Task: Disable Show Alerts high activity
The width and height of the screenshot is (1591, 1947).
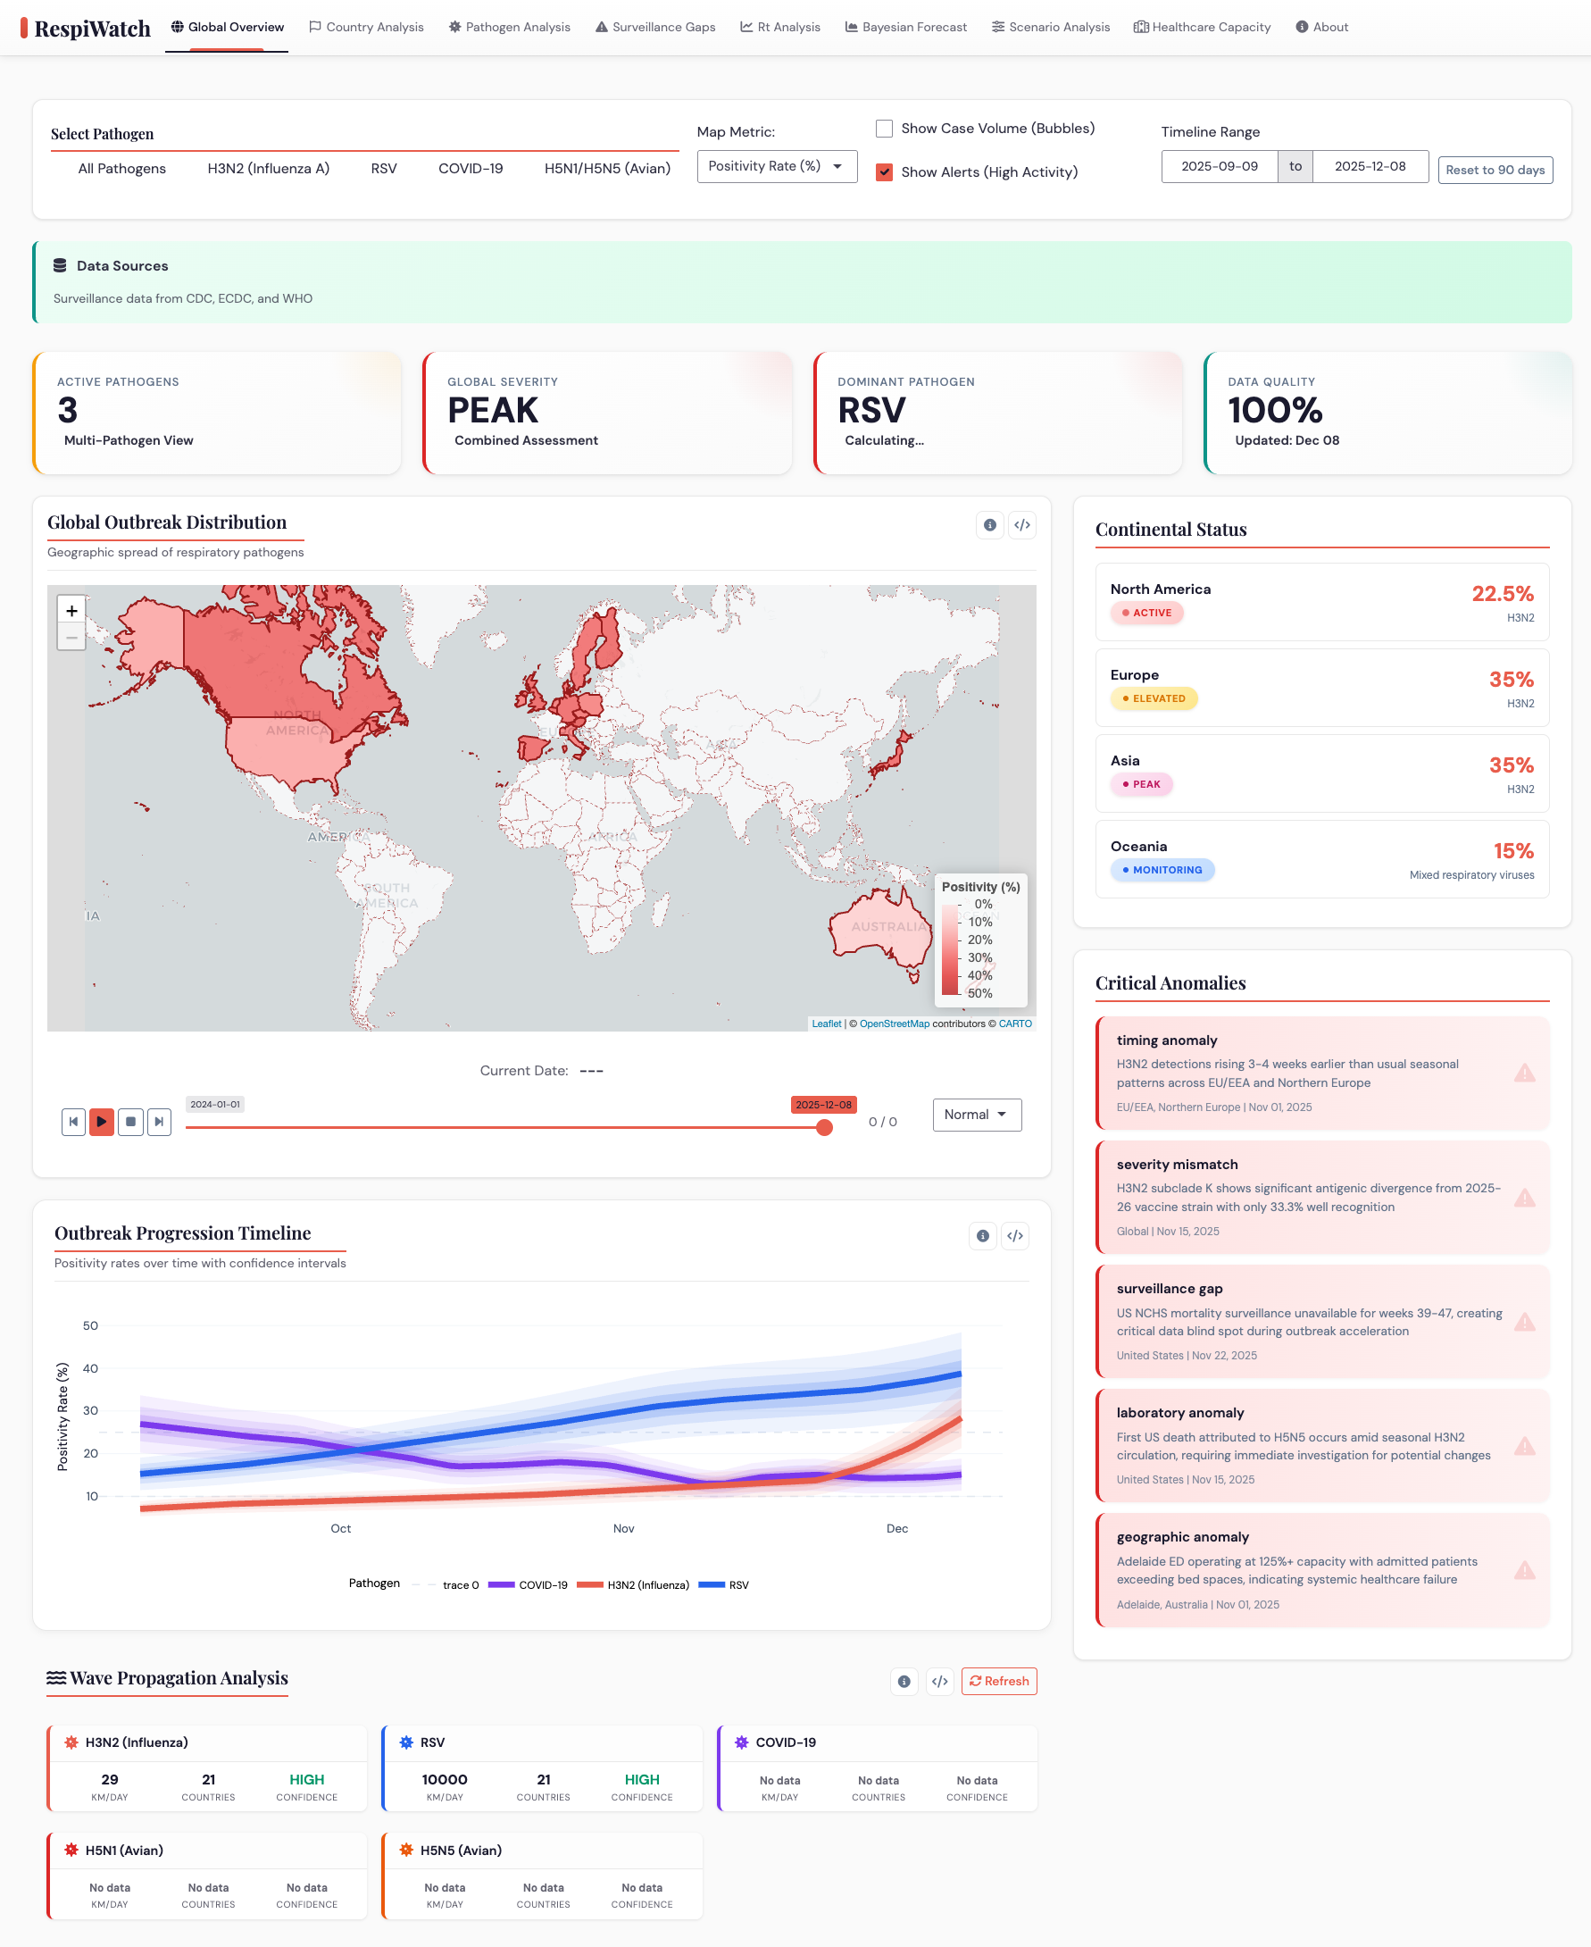Action: (x=884, y=172)
